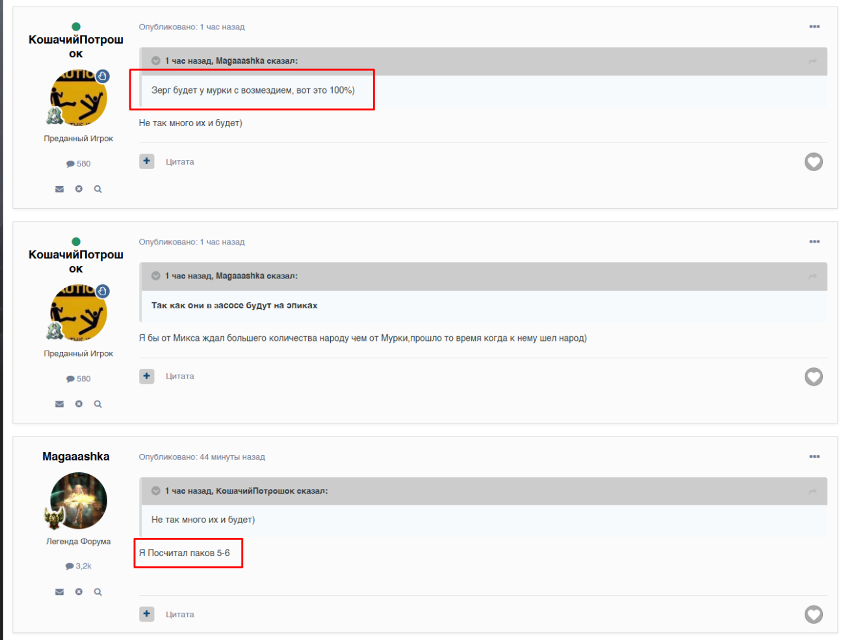Viewport: 845px width, 640px height.
Task: Click ignore user icon under Magaaashka
Action: [x=79, y=593]
